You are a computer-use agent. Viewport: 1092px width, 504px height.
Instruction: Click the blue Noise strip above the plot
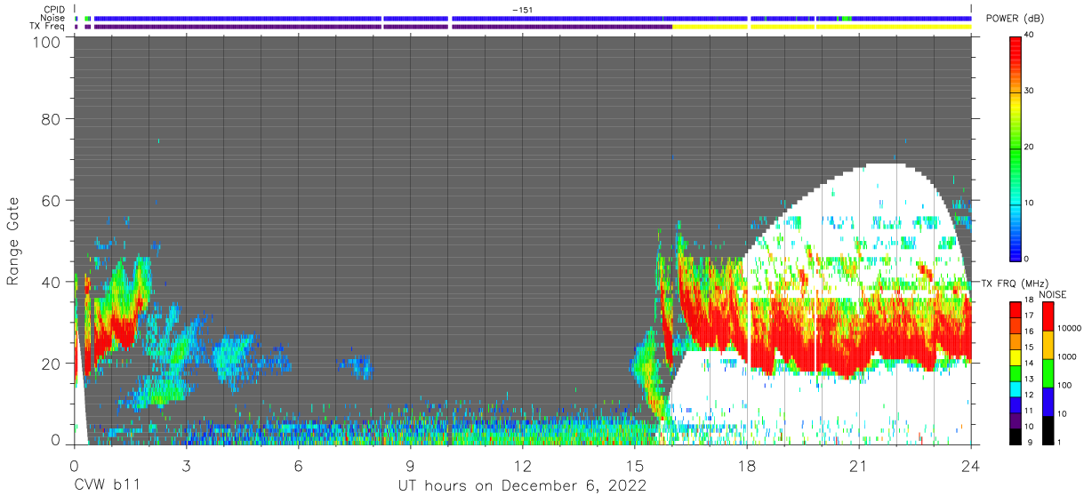point(532,18)
